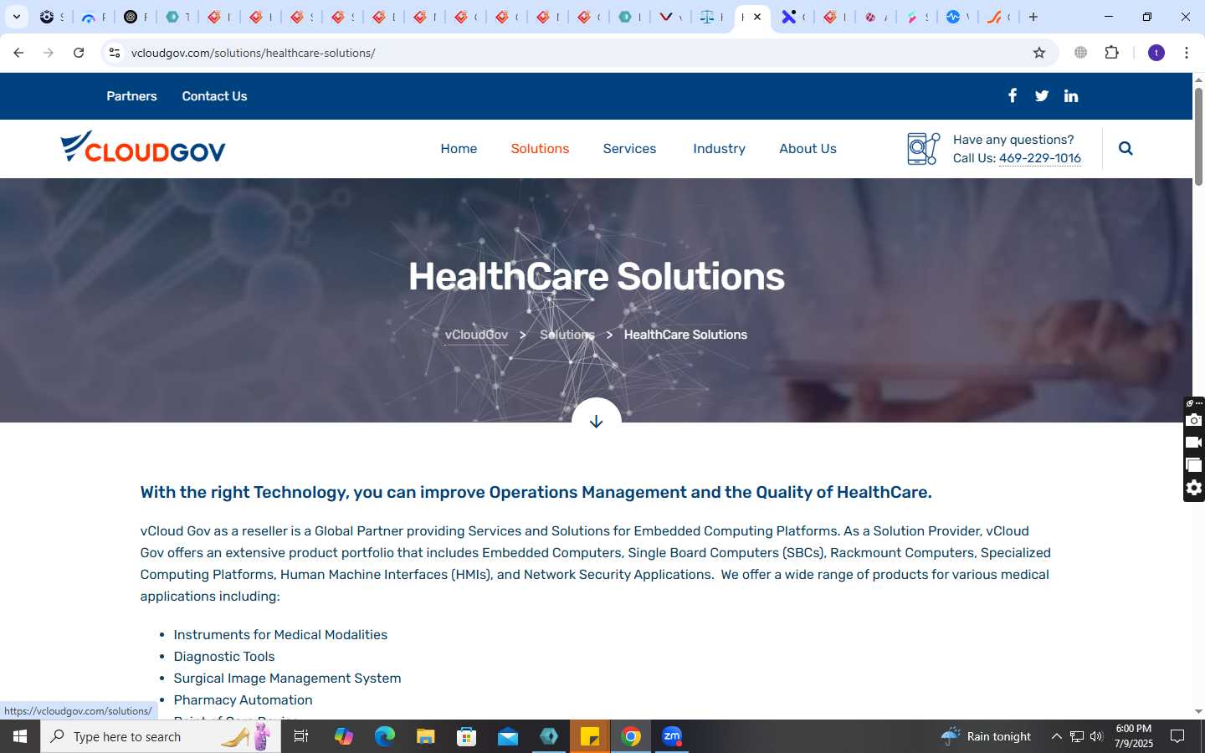Click the video record icon on side overlay

pyautogui.click(x=1194, y=443)
